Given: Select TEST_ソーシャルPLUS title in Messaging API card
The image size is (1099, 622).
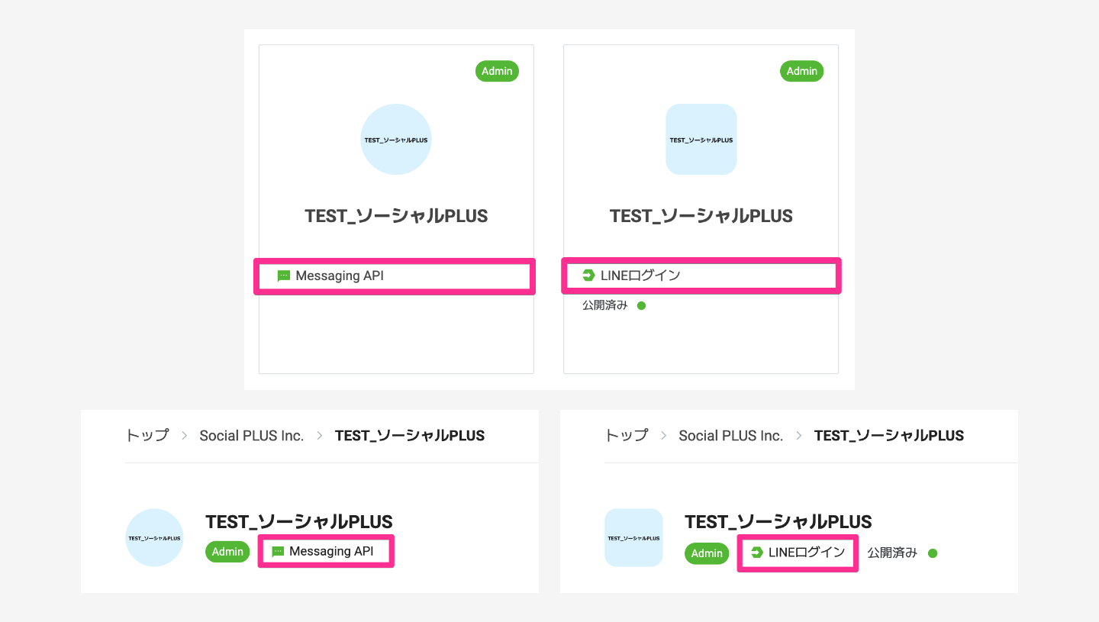Looking at the screenshot, I should coord(396,216).
